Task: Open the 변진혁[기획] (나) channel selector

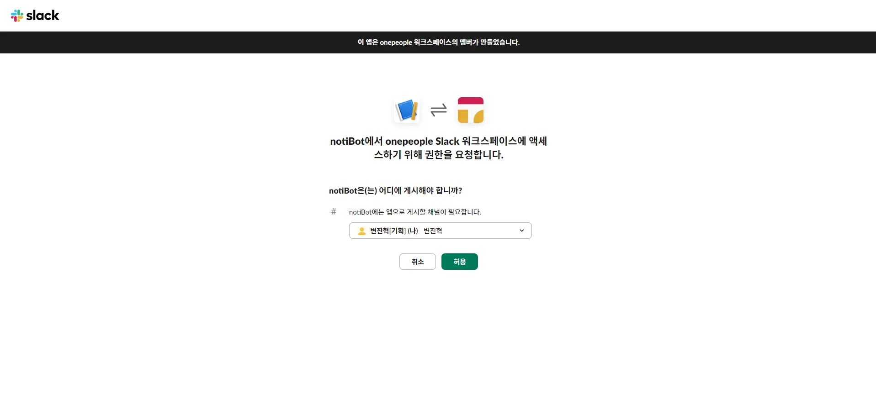Action: (441, 231)
